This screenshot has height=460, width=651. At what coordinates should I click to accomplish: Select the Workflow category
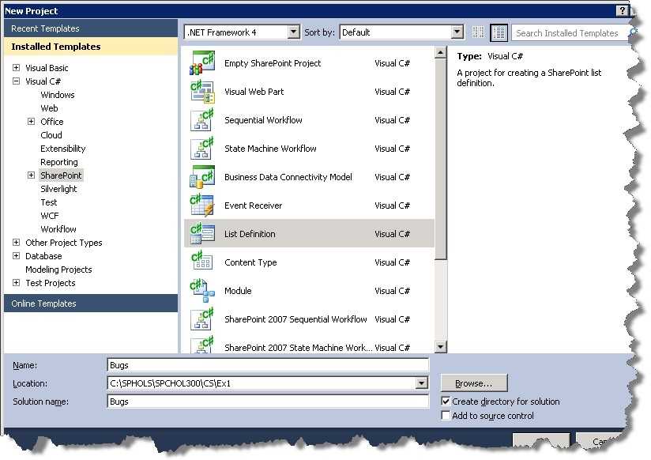point(58,229)
